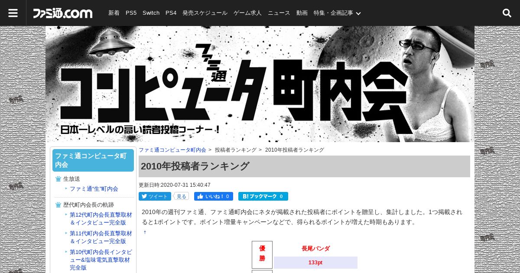Click the ファミ通コンピュータ町内会 breadcrumb link

pos(172,150)
